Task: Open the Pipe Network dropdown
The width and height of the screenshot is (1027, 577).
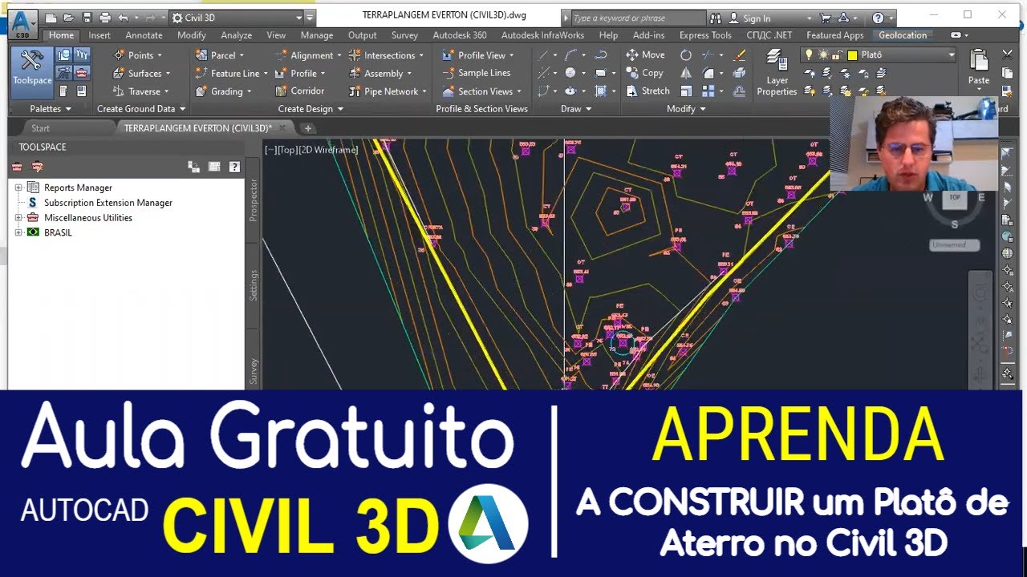Action: click(x=388, y=91)
